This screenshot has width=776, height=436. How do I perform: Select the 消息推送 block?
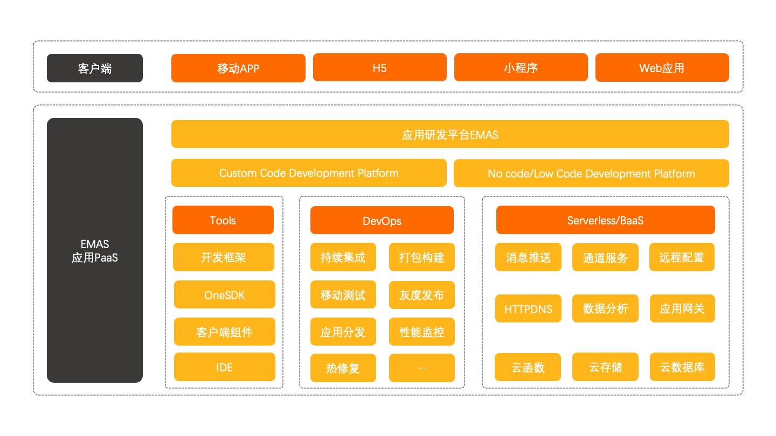[528, 257]
